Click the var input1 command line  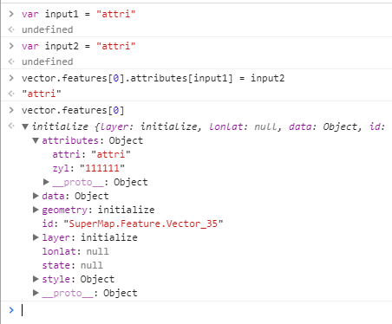tap(79, 14)
